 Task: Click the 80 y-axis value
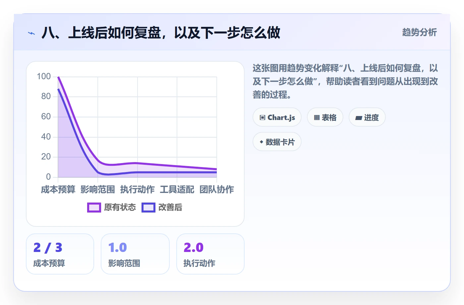46,96
